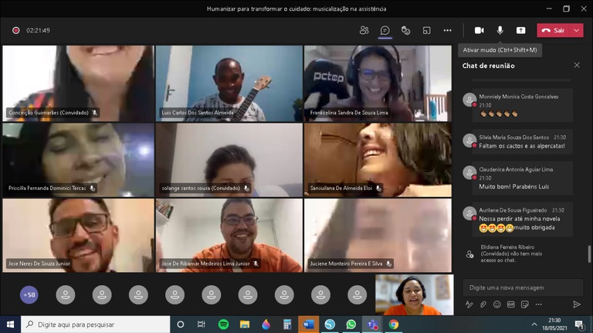593x333 pixels.
Task: Focus the Digite uma nova mensagem field
Action: [x=523, y=287]
